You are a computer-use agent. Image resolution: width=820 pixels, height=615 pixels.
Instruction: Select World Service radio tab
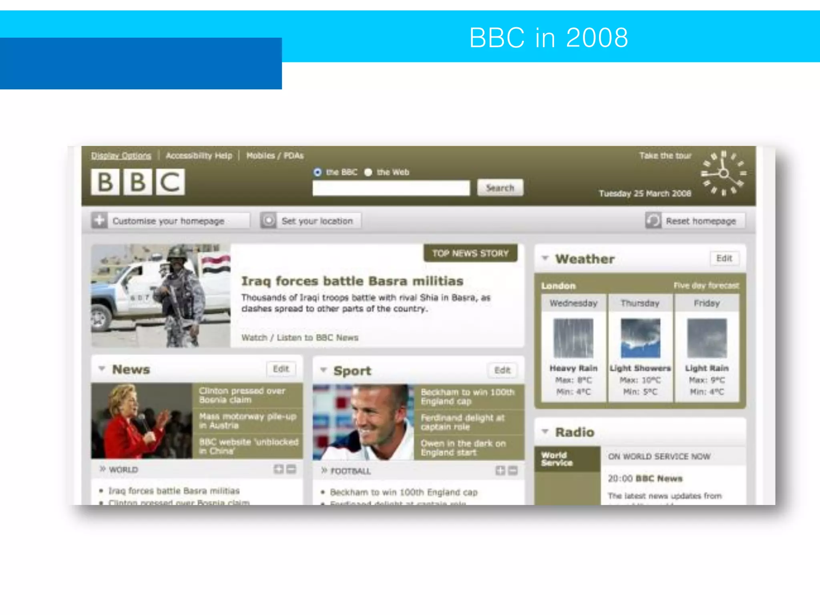point(567,459)
